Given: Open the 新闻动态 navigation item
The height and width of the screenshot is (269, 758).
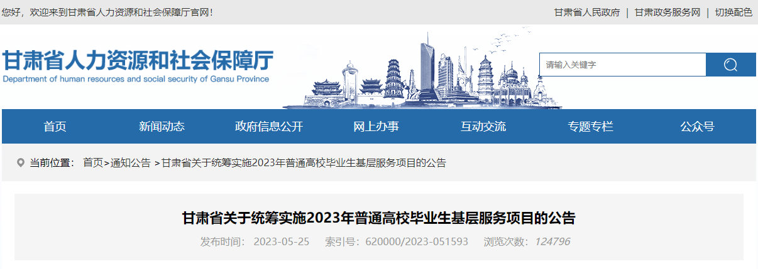Looking at the screenshot, I should pyautogui.click(x=162, y=127).
